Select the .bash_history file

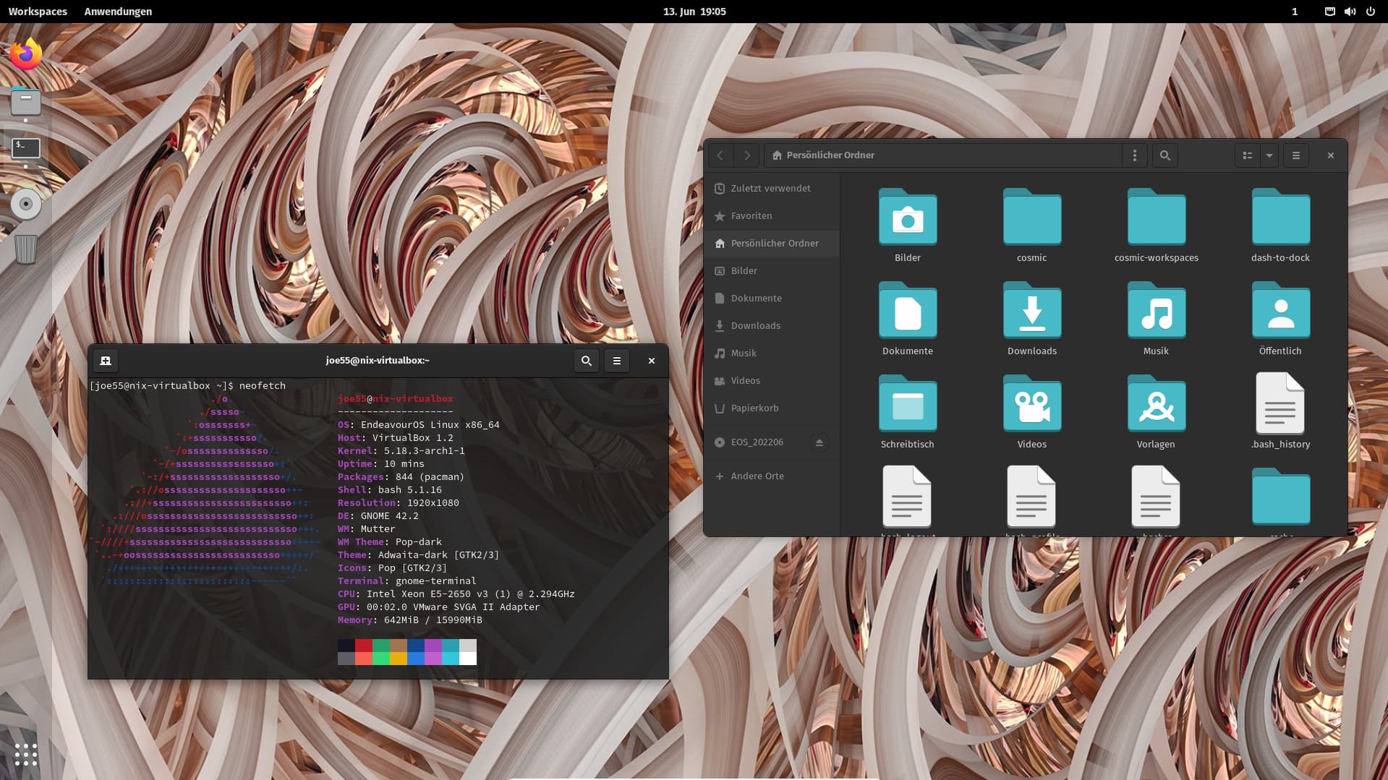click(x=1280, y=403)
